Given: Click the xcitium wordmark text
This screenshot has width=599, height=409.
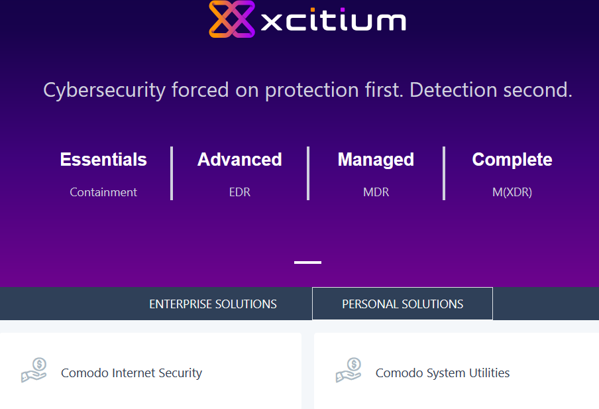Looking at the screenshot, I should 333,21.
